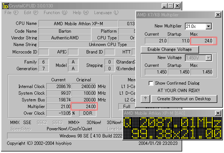Click System Bus current value 198.74
The height and width of the screenshot is (153, 224).
pos(59,100)
